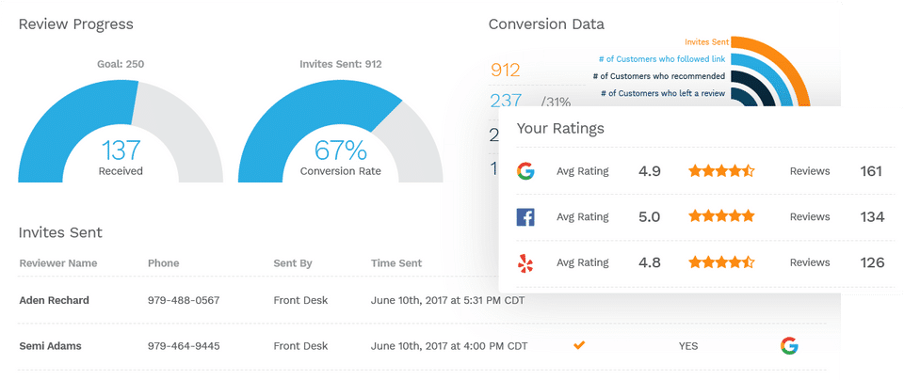Click the Yelp 4.8 star rating
904x380 pixels.
click(x=721, y=263)
